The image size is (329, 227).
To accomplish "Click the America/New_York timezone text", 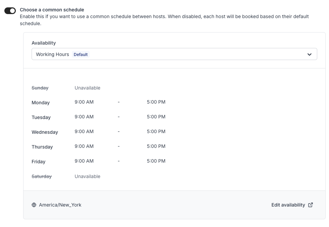I will [60, 205].
